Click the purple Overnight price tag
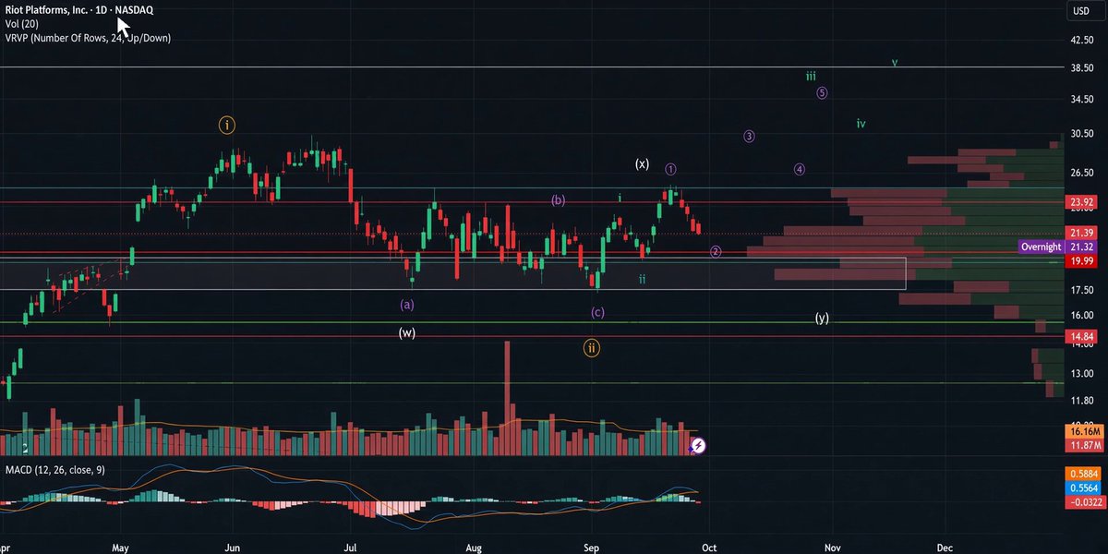 (1042, 247)
